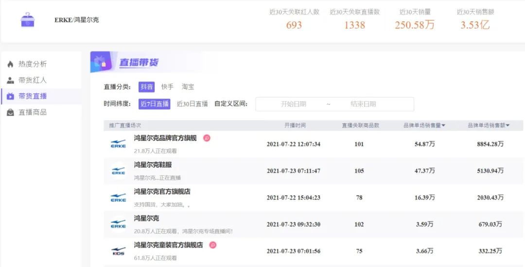Click the shopping bag icon beside 直播商品

pyautogui.click(x=10, y=113)
